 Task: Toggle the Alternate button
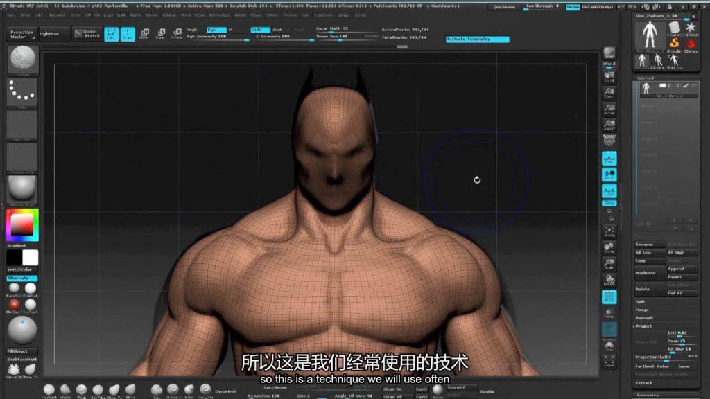(22, 278)
